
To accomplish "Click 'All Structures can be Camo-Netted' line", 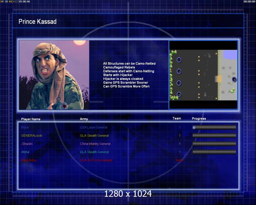I will [129, 64].
